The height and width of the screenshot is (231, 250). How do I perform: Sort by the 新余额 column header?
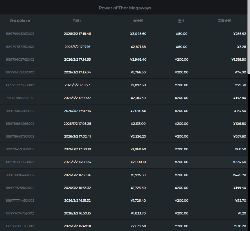coord(138,21)
